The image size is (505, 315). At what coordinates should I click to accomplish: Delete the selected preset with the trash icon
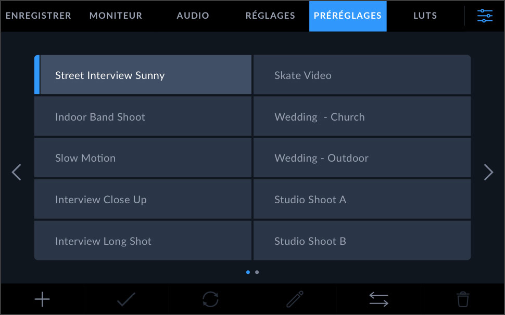(462, 299)
